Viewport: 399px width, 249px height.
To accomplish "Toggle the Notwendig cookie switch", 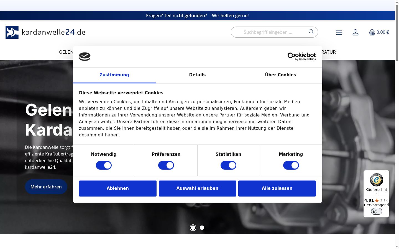I will click(x=104, y=165).
